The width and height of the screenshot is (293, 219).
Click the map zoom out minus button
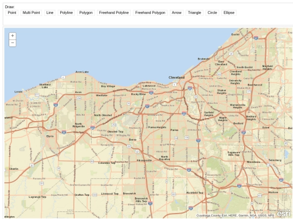click(12, 43)
